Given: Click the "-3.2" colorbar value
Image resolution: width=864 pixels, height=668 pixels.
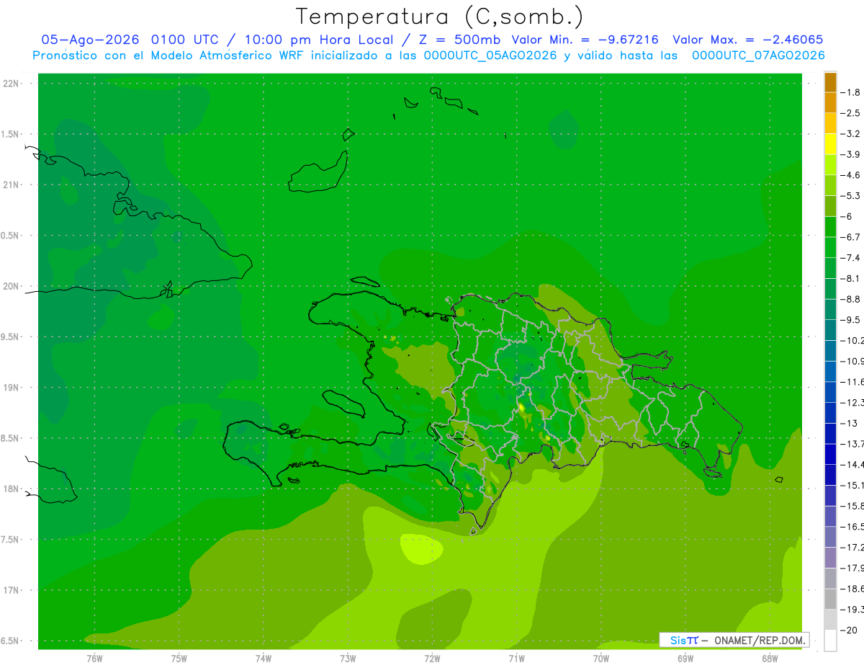Looking at the screenshot, I should coord(850,134).
